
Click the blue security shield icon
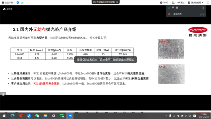[18, 3]
